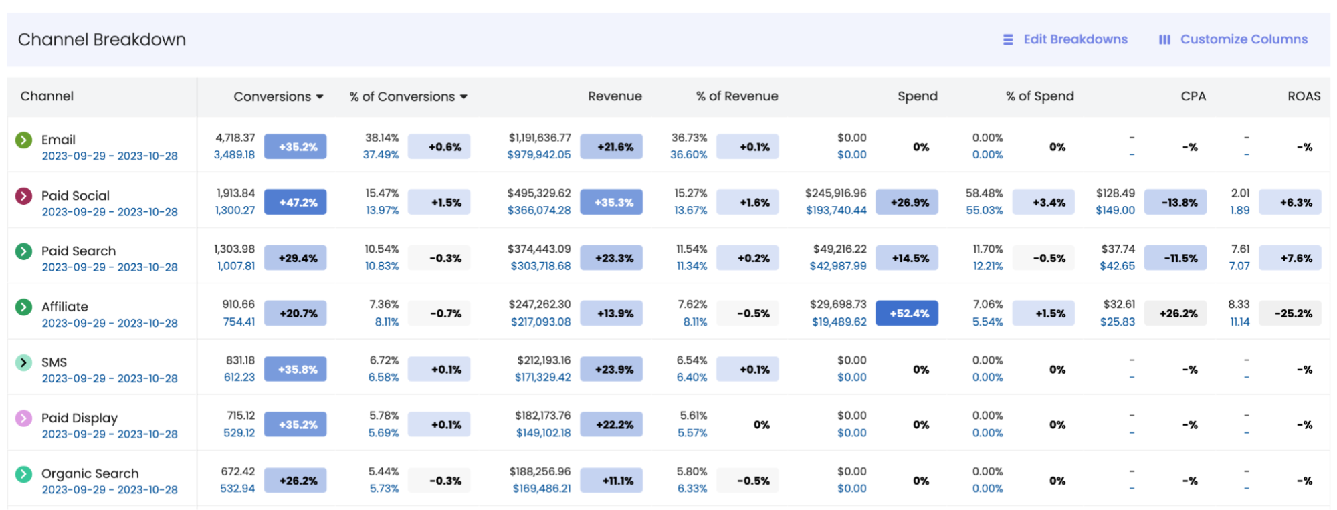The height and width of the screenshot is (510, 1337).
Task: Click the SMS channel name
Action: tap(54, 362)
